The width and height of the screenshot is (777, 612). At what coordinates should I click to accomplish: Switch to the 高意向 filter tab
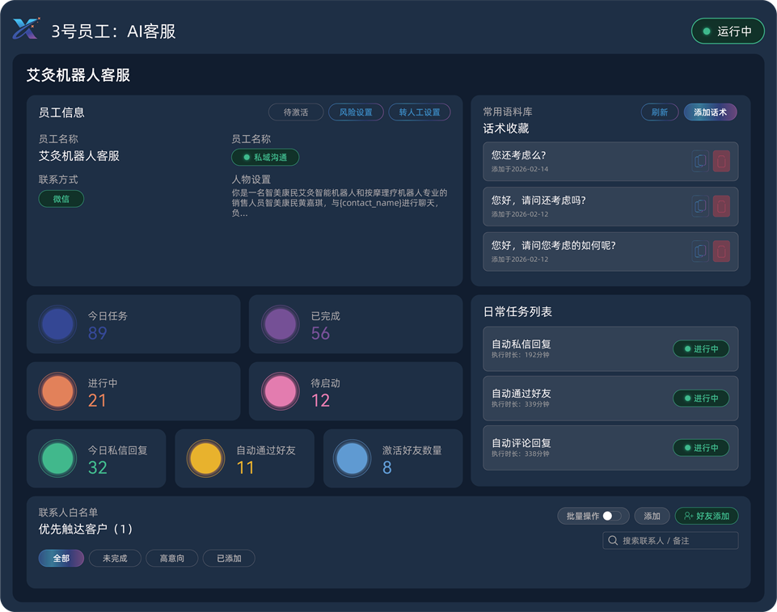pos(171,559)
